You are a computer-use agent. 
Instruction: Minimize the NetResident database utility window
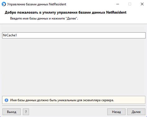point(118,4)
